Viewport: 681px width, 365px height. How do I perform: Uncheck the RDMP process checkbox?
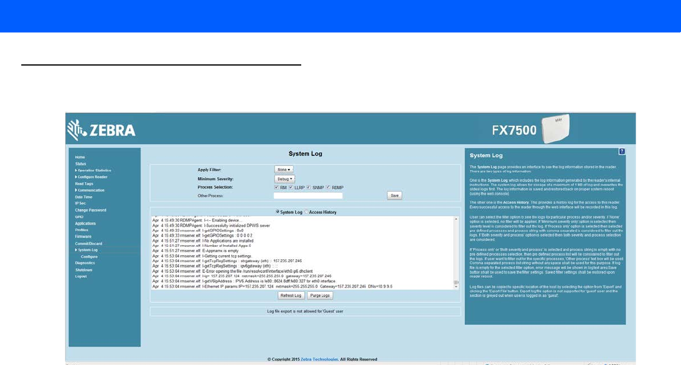click(328, 187)
